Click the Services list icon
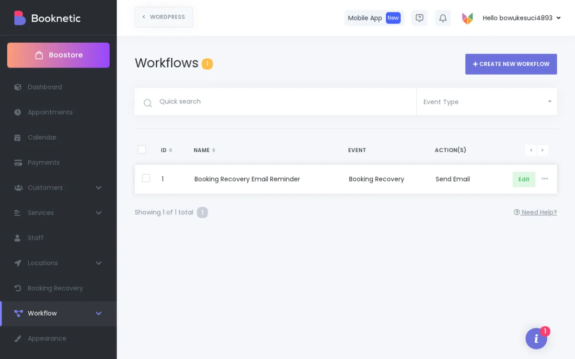 tap(18, 213)
